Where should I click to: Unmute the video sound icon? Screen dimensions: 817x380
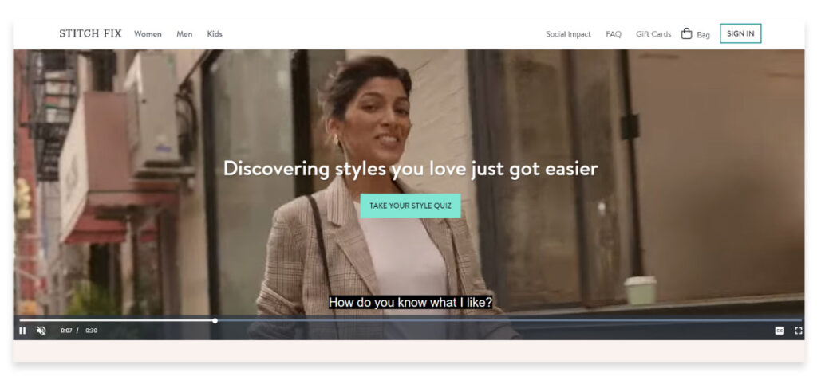[41, 331]
